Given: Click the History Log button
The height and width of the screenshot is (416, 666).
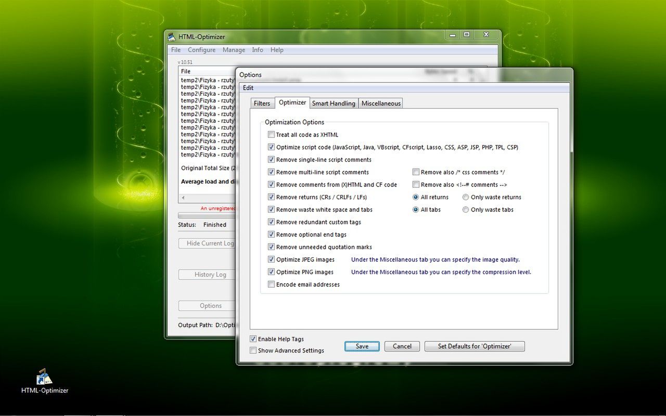Looking at the screenshot, I should pyautogui.click(x=207, y=275).
